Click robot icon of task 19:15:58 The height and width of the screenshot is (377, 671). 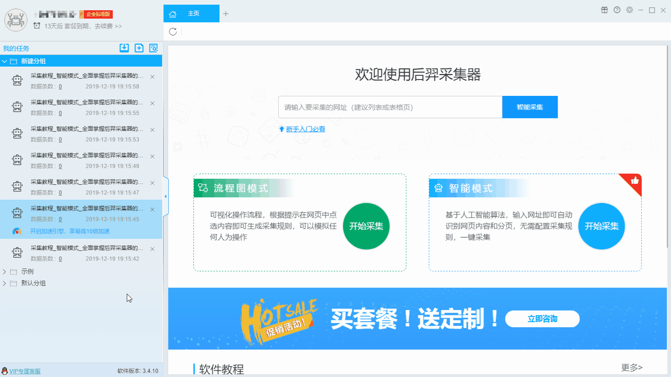[x=17, y=81]
